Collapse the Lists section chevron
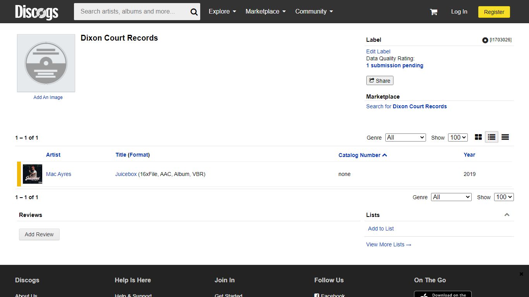 pyautogui.click(x=507, y=215)
